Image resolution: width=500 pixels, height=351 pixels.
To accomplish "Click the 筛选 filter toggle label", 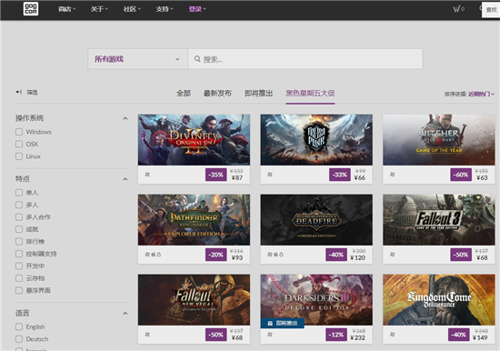I will point(32,92).
